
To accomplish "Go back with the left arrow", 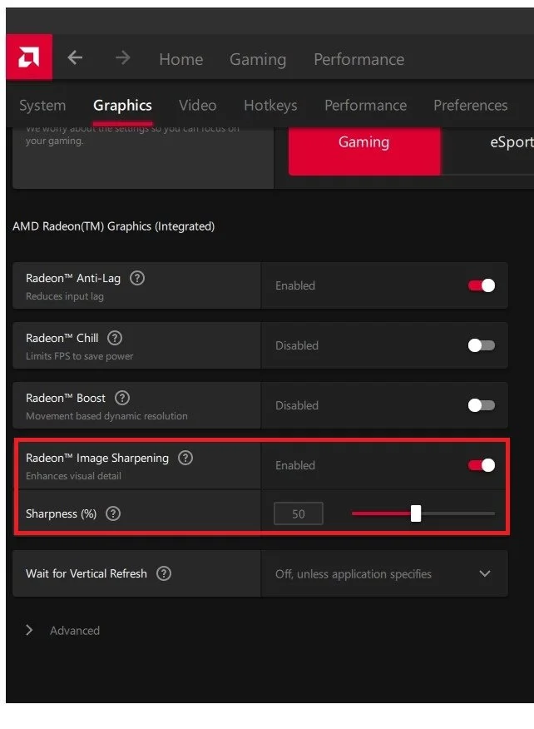I will [x=75, y=58].
